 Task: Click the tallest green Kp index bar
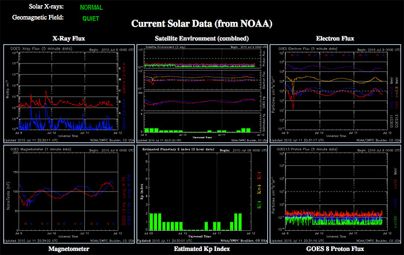click(x=152, y=222)
